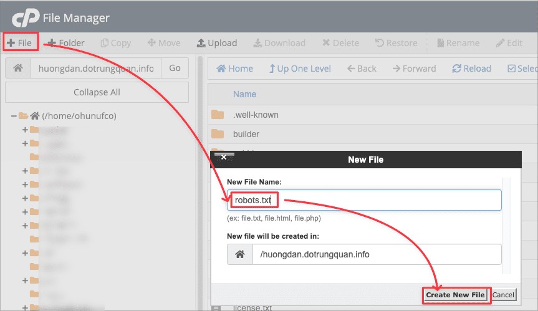Click the Restore toolbar button
Screen dimensions: 538x311
tap(396, 43)
